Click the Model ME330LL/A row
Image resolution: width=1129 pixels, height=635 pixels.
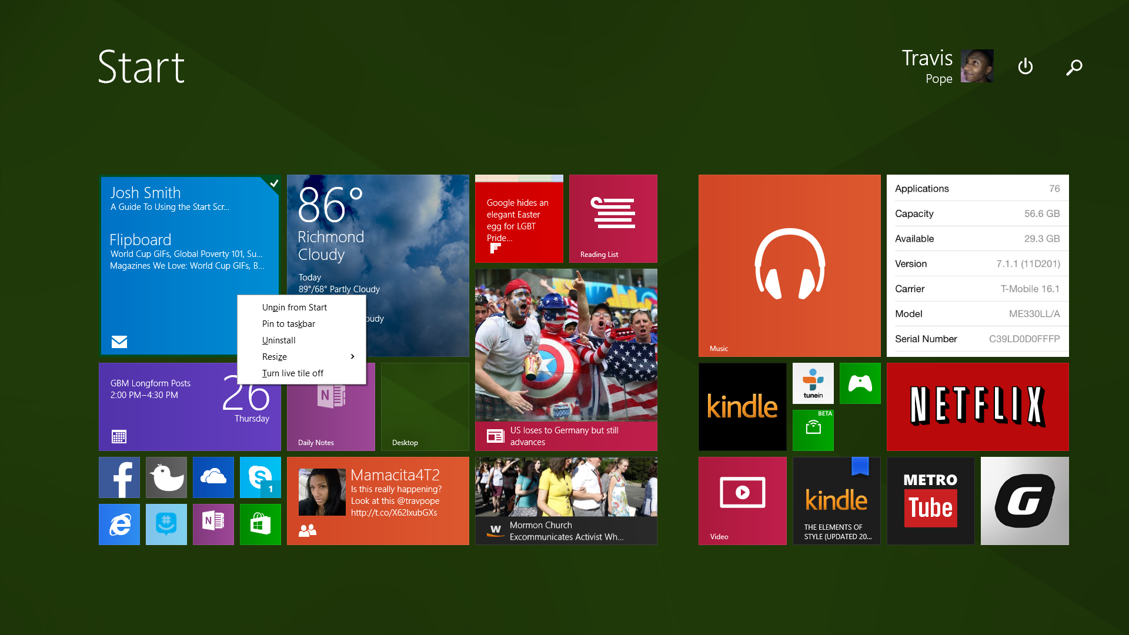(x=977, y=314)
